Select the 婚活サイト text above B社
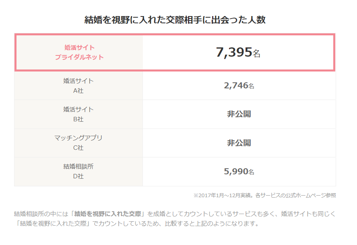357x245 pixels. click(x=78, y=109)
